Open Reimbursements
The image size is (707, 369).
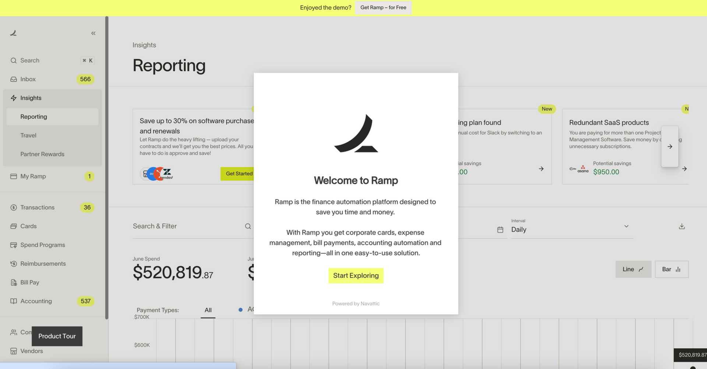(52, 264)
